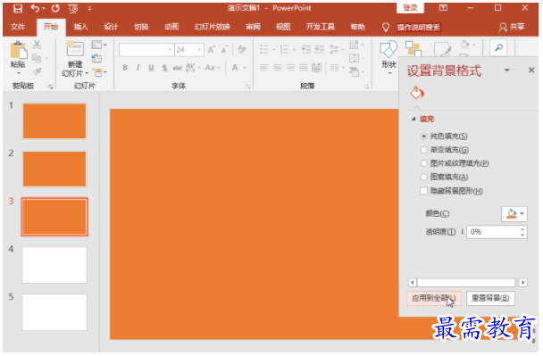This screenshot has width=543, height=356.
Task: Select Solid fill (纯色填充) radio button
Action: click(x=423, y=137)
